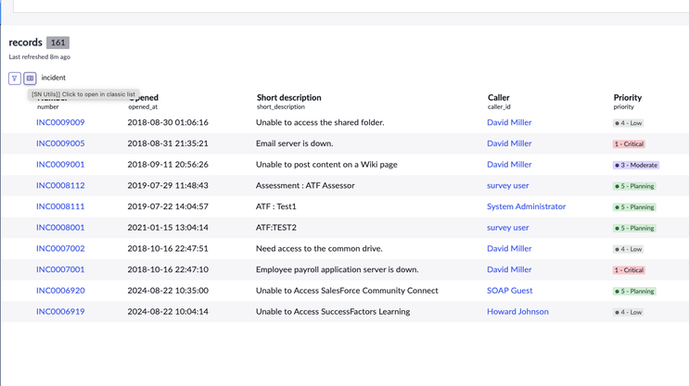Open caller Howard Johnson
The height and width of the screenshot is (386, 689).
coord(517,312)
